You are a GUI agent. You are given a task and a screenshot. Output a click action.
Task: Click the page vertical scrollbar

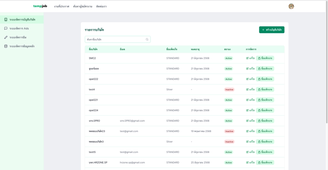point(327,63)
